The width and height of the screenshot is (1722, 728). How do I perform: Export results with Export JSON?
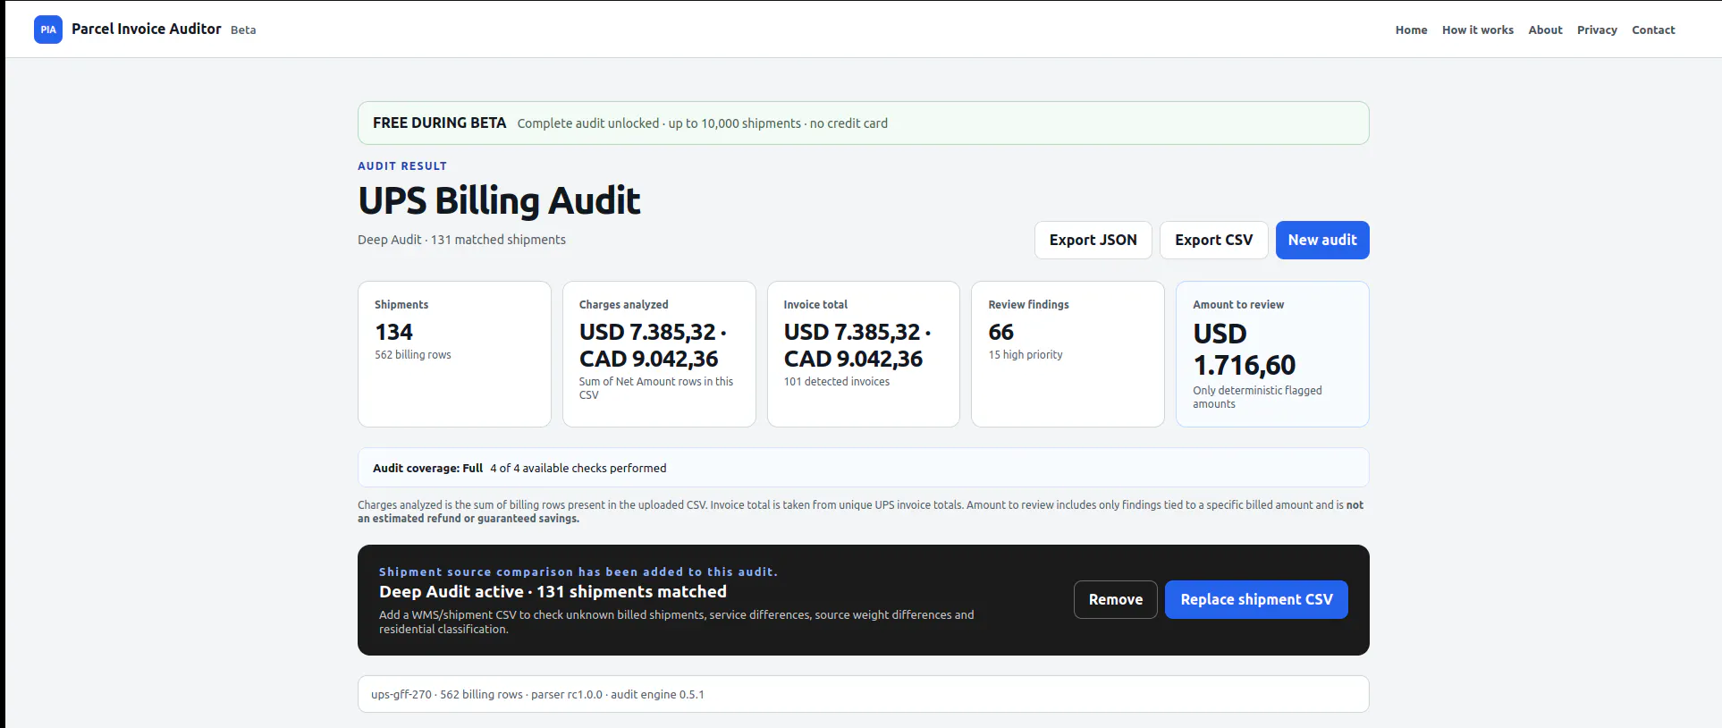[x=1093, y=240]
